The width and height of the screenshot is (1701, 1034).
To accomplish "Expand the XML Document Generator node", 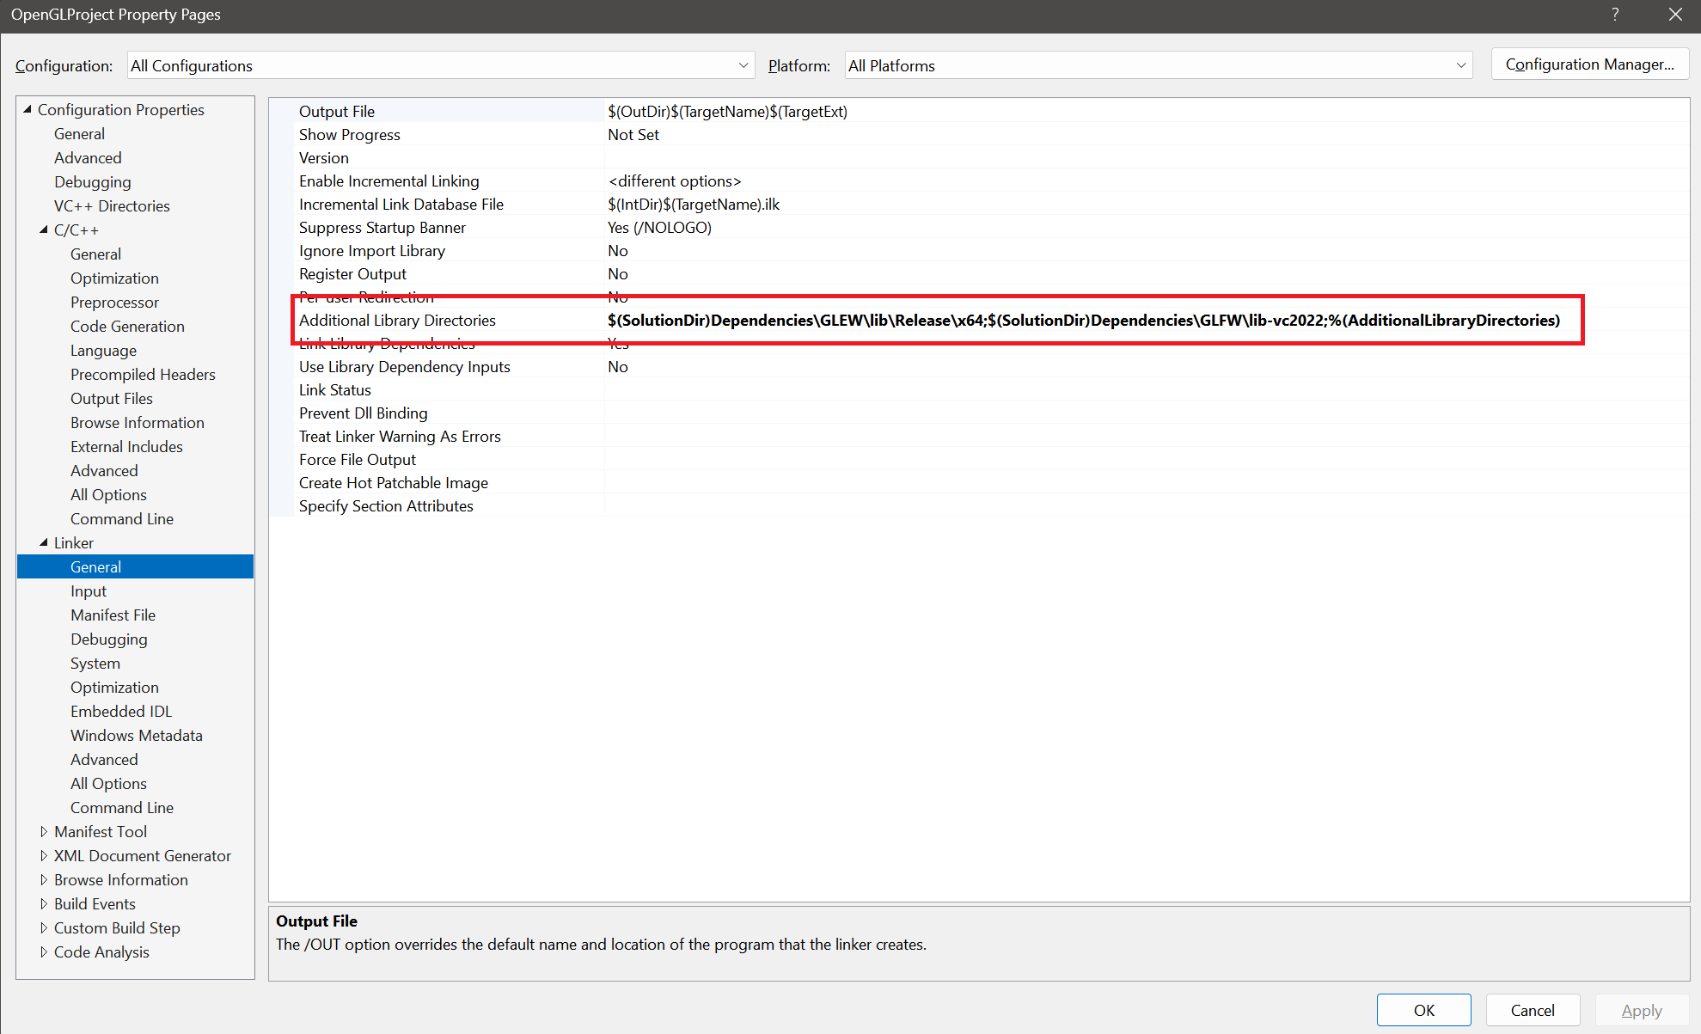I will coord(44,855).
